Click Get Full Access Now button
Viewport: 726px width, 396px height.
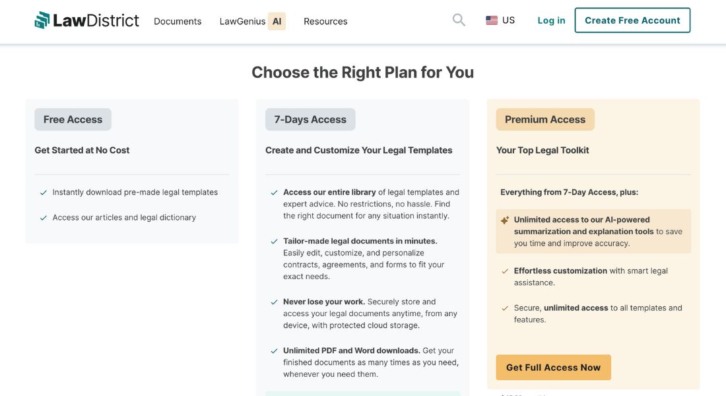click(x=553, y=367)
